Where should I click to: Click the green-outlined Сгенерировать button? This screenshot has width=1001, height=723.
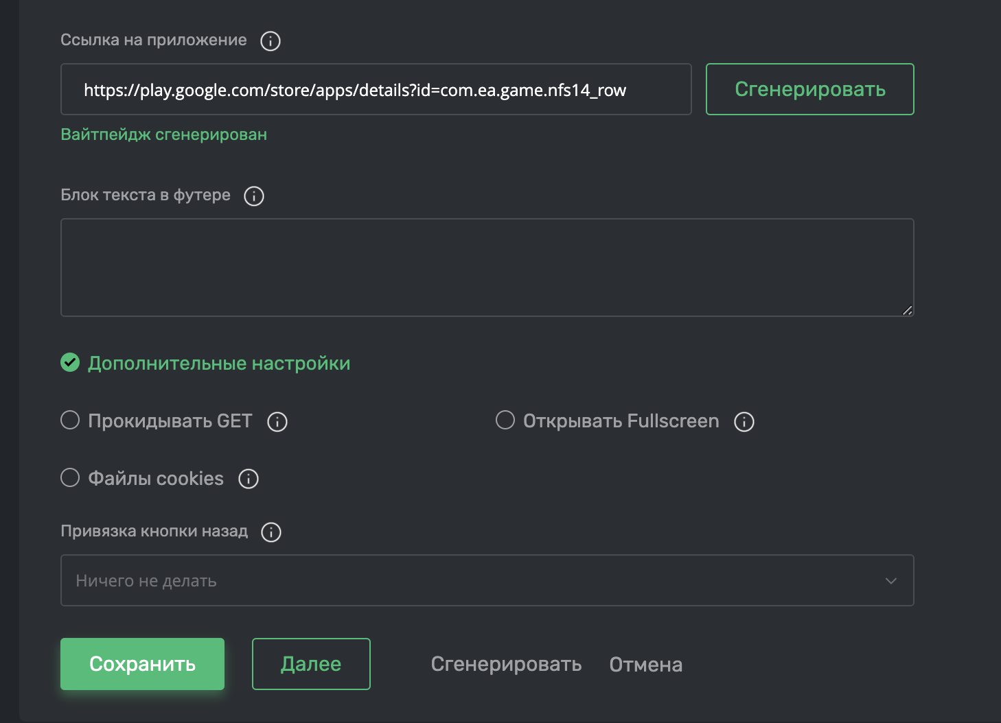coord(810,89)
